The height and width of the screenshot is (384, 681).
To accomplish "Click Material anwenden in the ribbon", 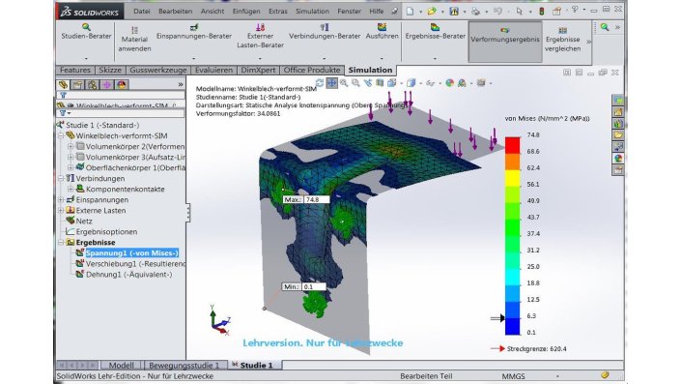I will click(134, 40).
